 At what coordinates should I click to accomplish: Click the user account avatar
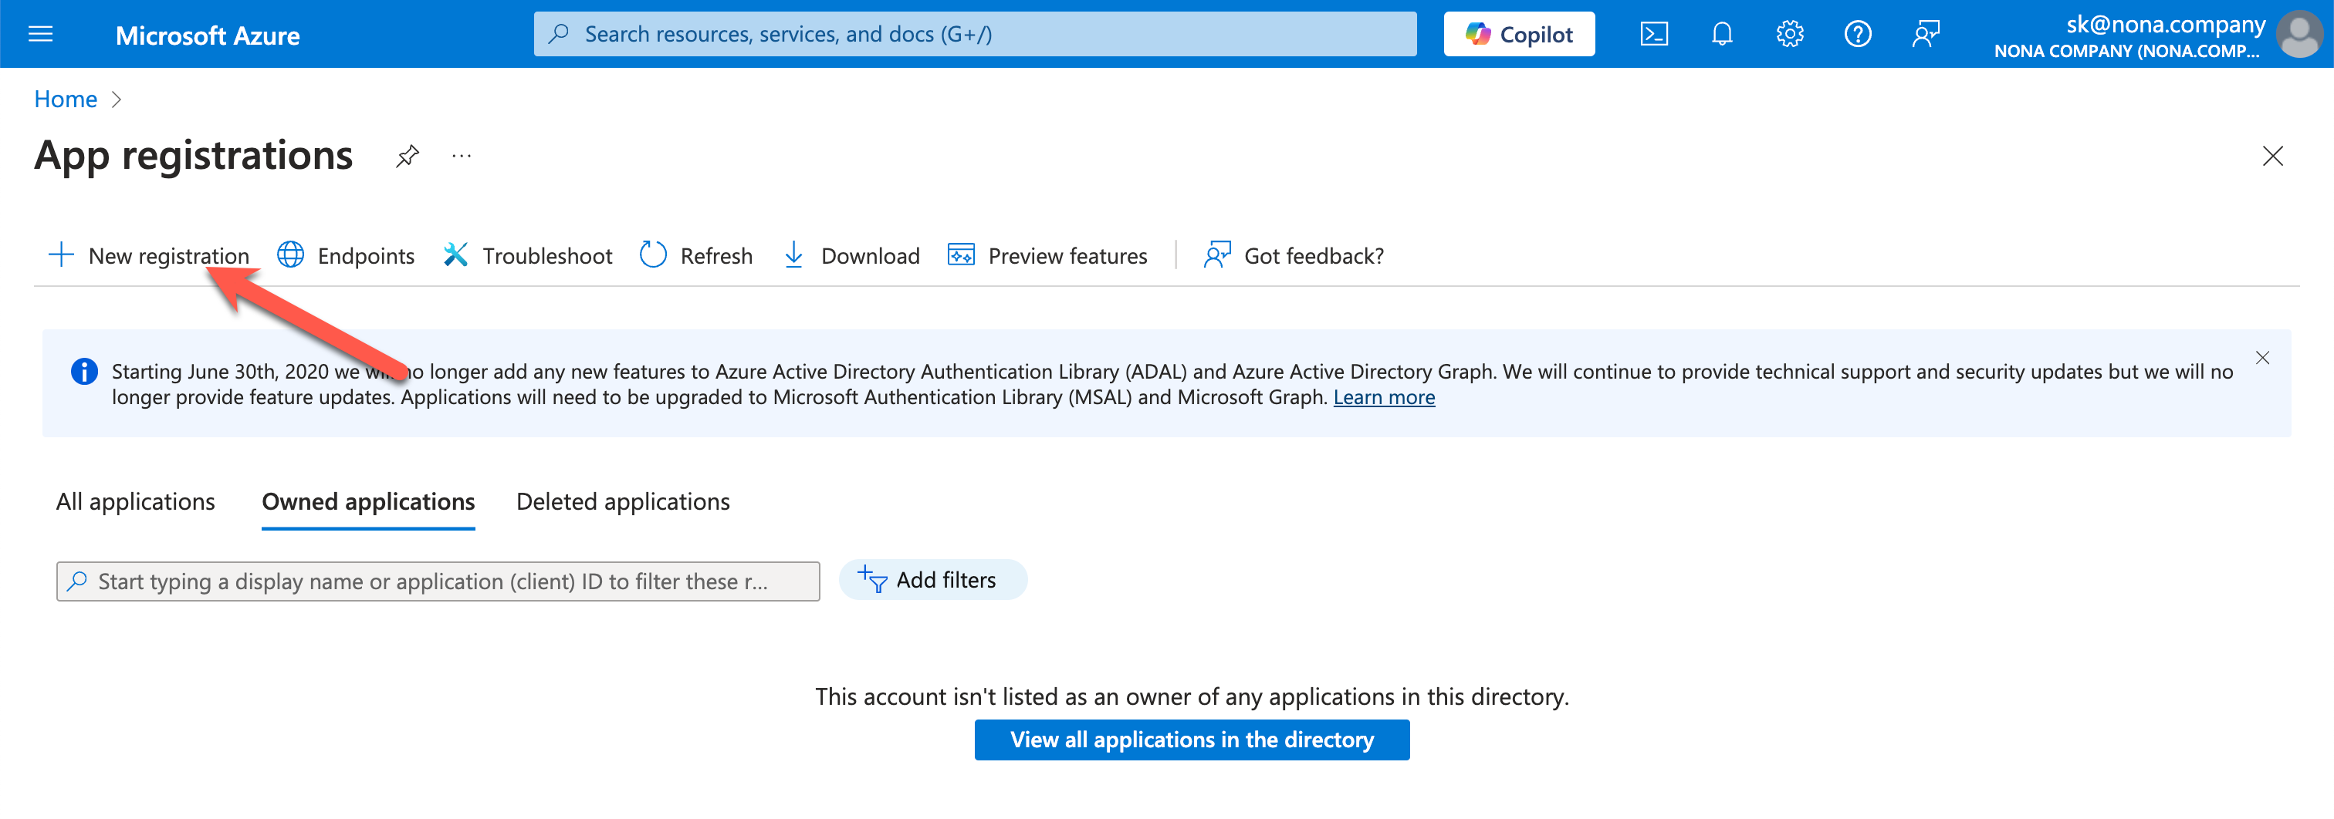pos(2299,35)
